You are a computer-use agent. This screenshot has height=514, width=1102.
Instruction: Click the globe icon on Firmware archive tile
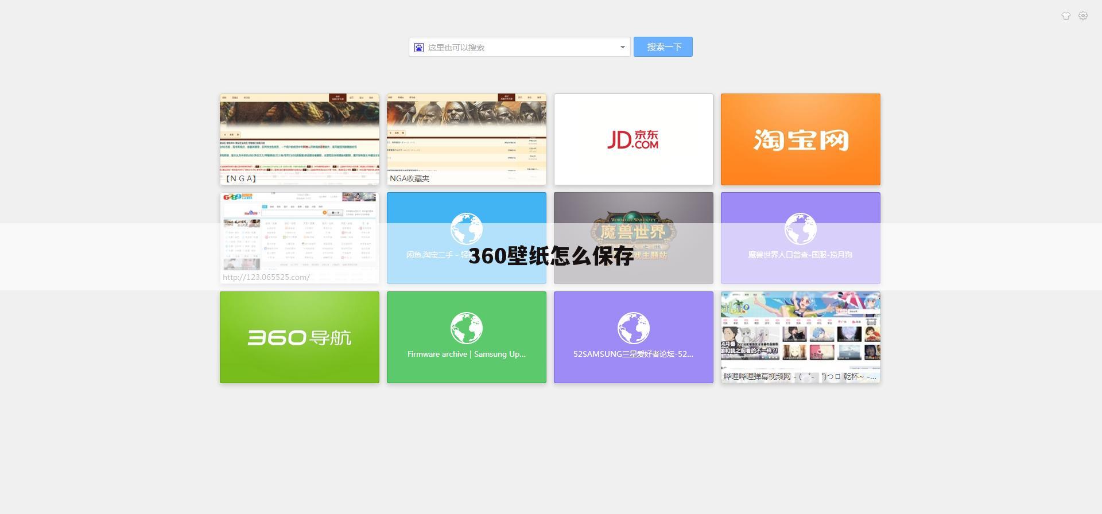467,328
